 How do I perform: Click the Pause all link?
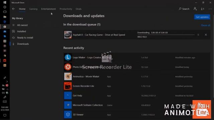(x=206, y=25)
